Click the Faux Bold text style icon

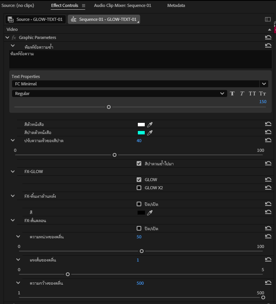[232, 93]
